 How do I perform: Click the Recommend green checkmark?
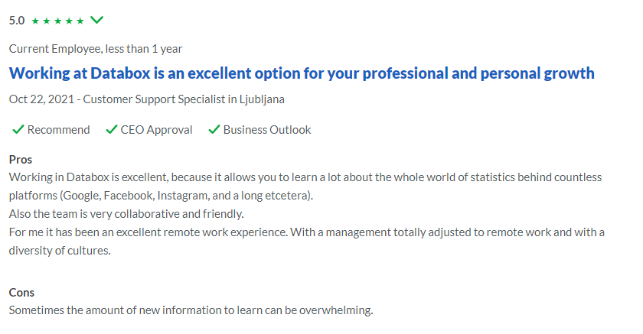click(18, 130)
